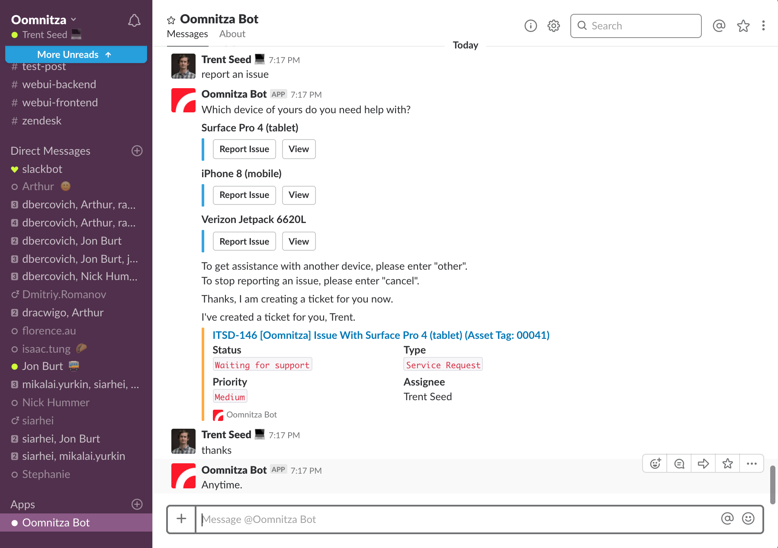Click Direct Messages section header

(51, 151)
